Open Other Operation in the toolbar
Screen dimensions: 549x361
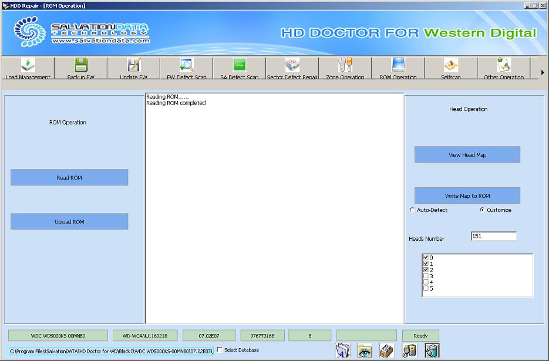504,68
